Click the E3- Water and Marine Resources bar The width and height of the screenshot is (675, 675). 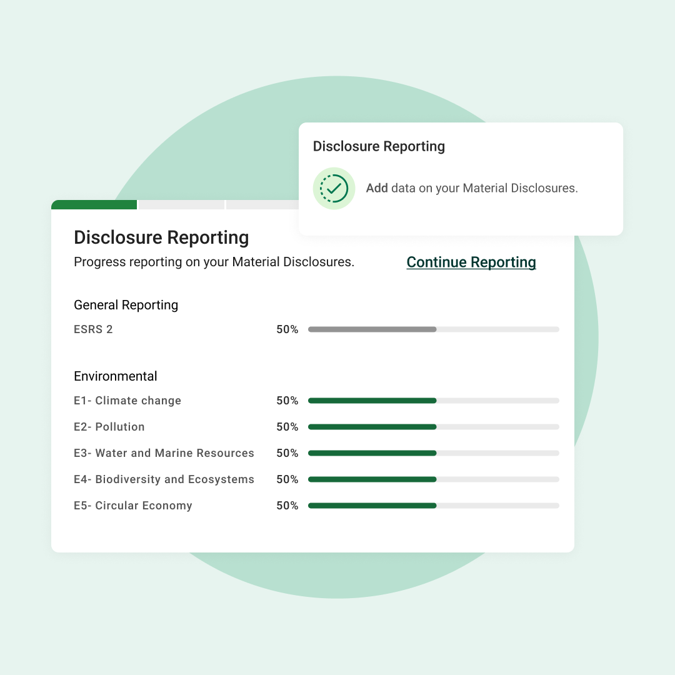(433, 453)
